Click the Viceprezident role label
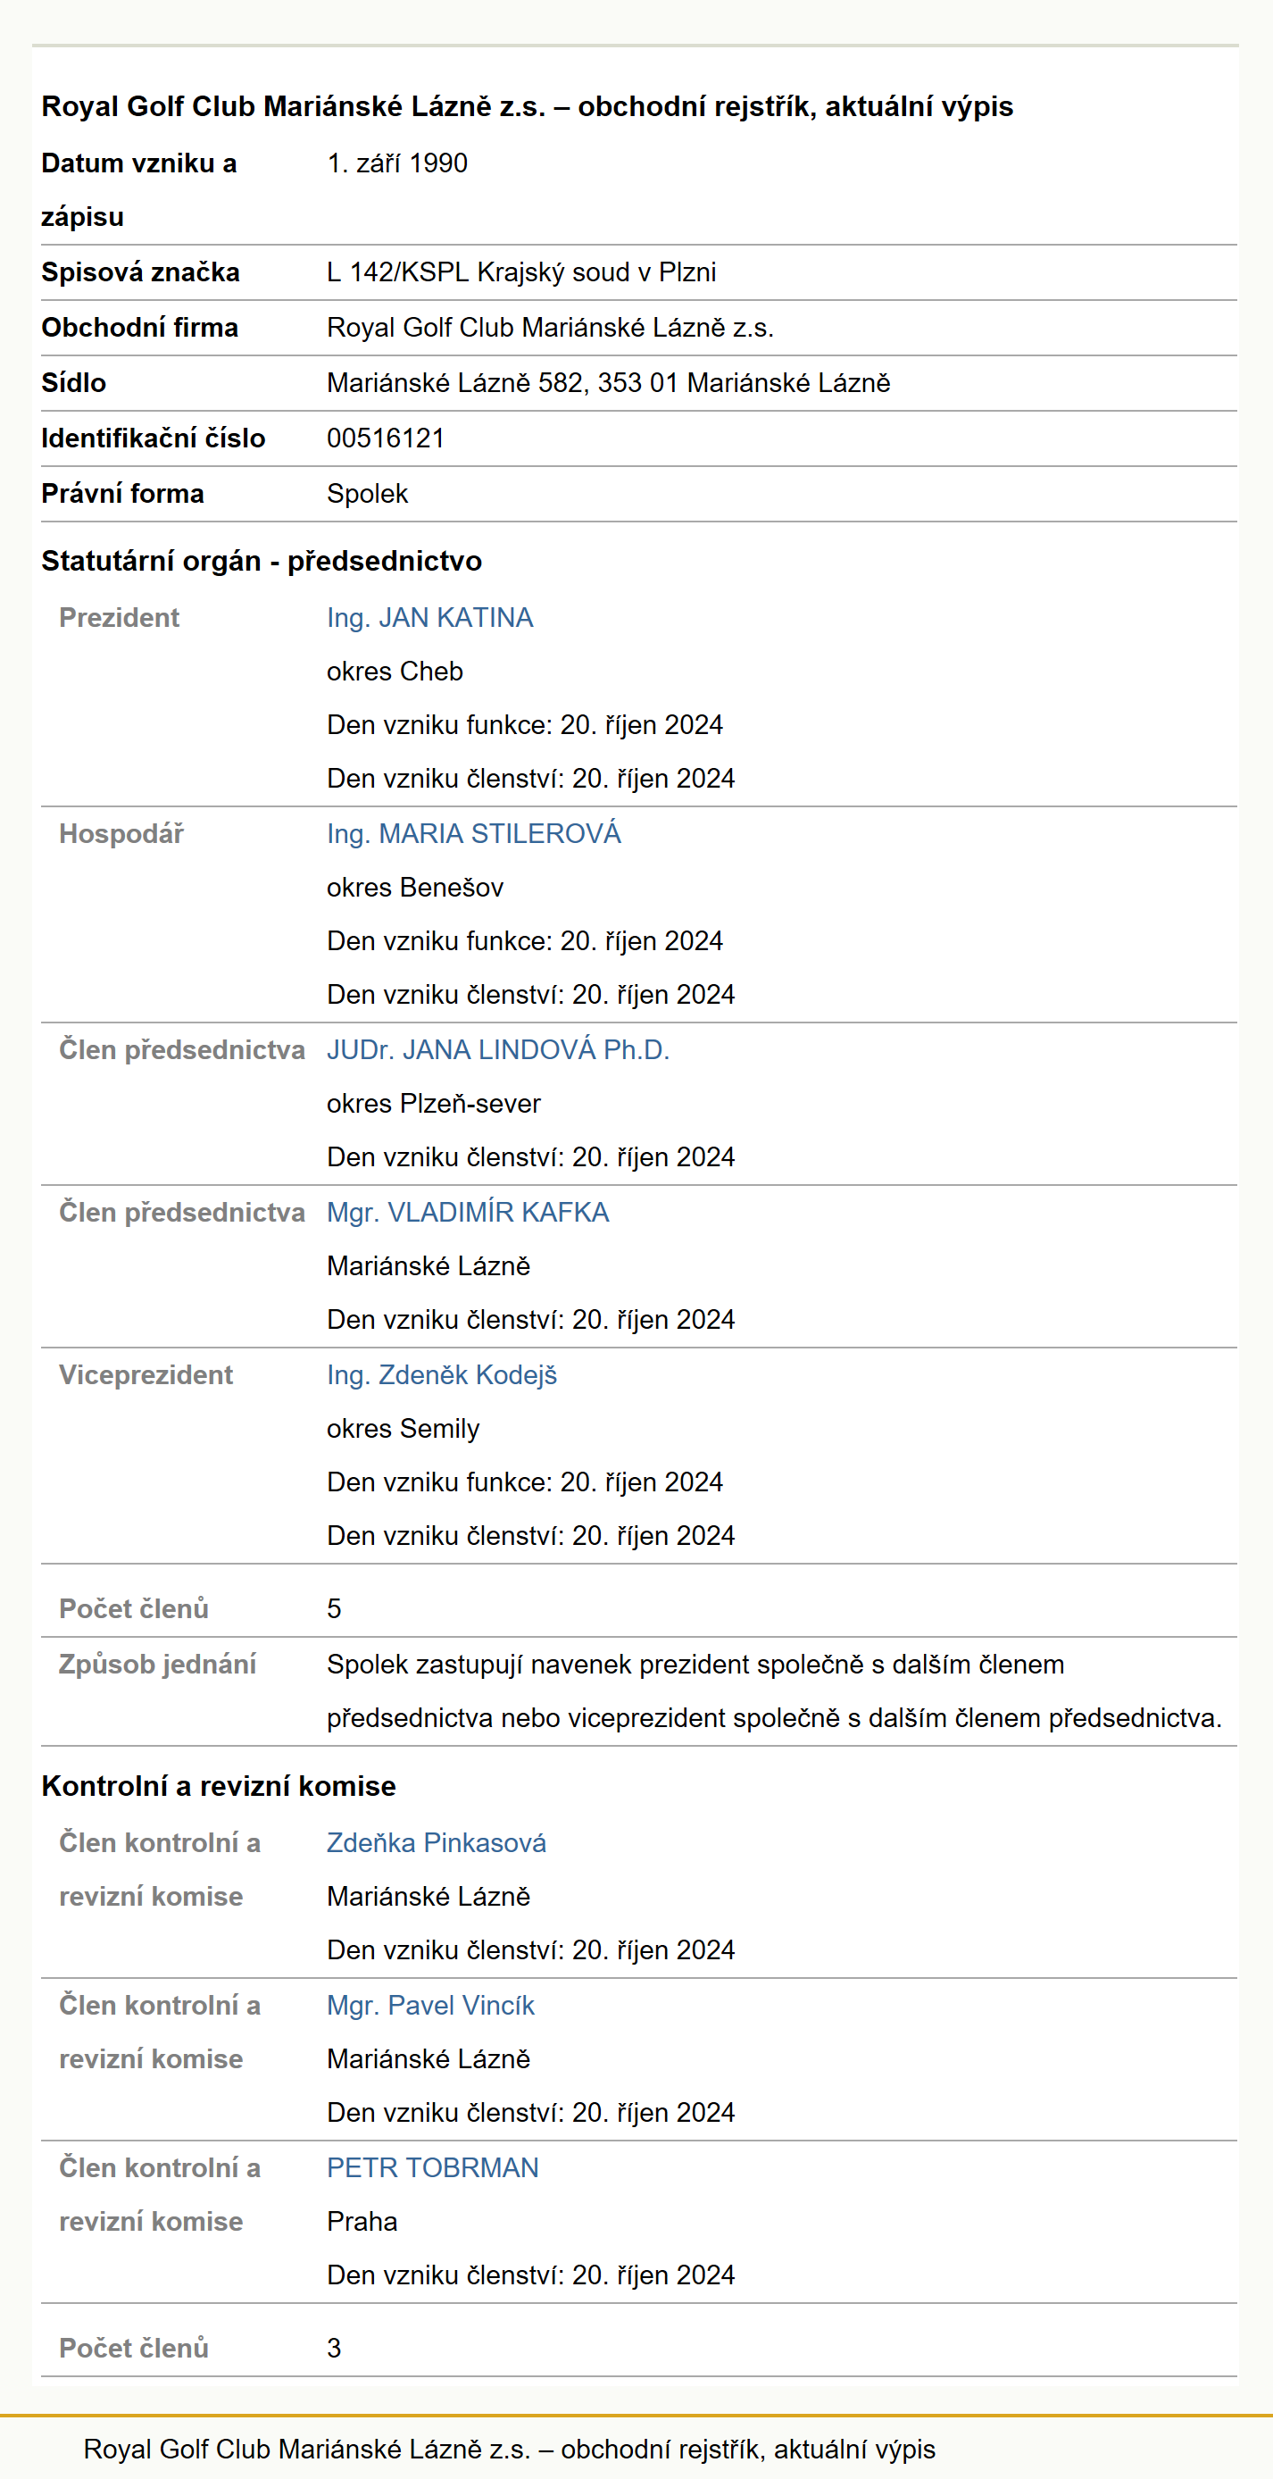 pos(146,1375)
